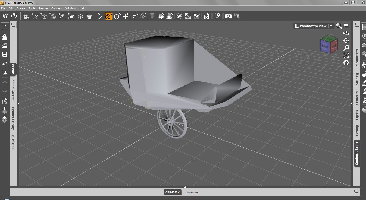The image size is (366, 200).
Task: Create a new primitive shape
Action: point(71,16)
